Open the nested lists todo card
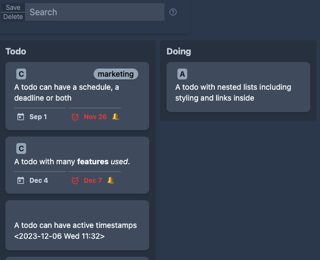Viewport: 320px width, 260px height. 238,87
